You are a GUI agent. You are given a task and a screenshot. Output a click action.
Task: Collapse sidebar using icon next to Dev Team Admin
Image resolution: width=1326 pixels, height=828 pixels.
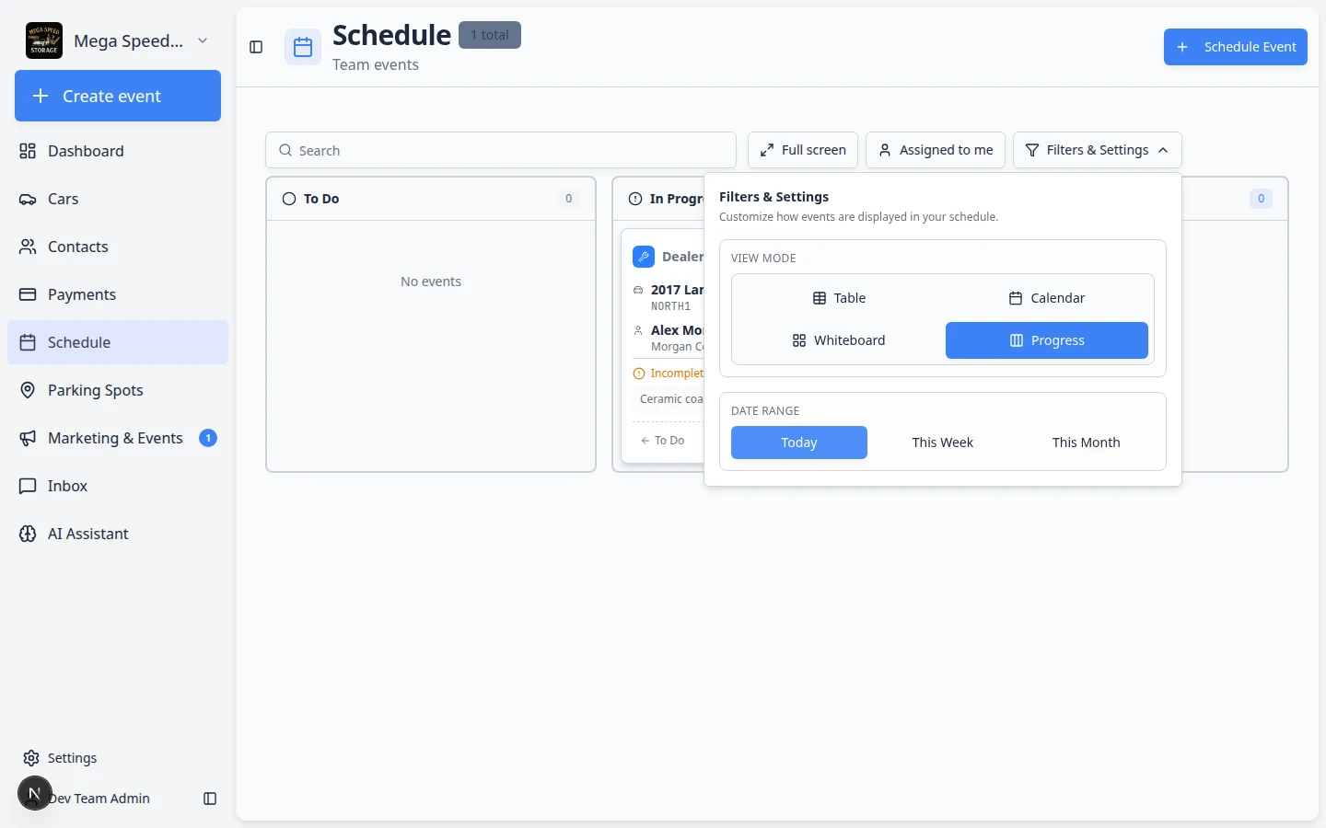pyautogui.click(x=210, y=799)
